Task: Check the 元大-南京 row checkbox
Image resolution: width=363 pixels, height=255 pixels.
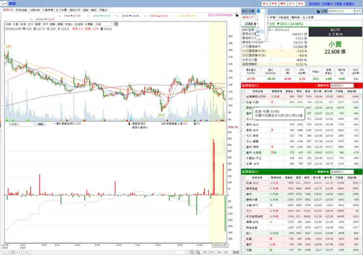Action: (x=243, y=136)
